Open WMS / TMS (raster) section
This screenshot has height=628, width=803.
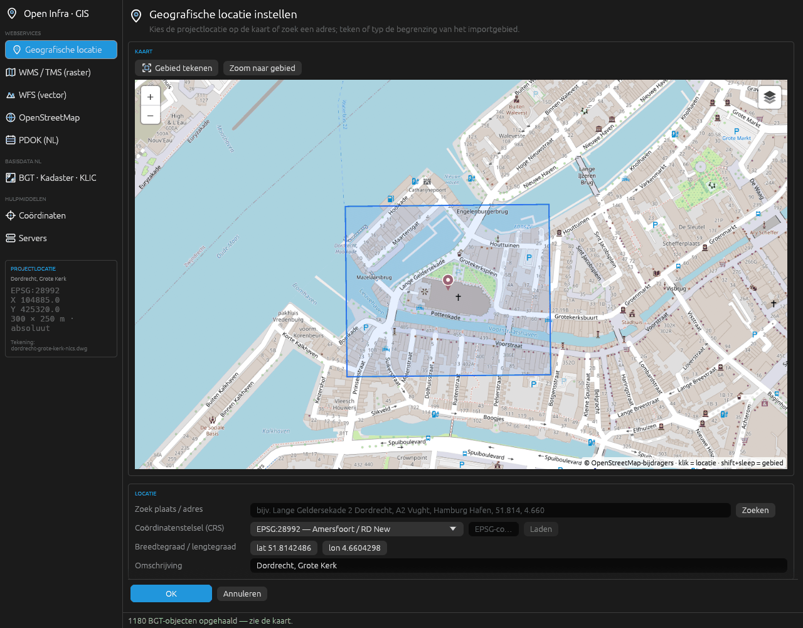point(61,72)
